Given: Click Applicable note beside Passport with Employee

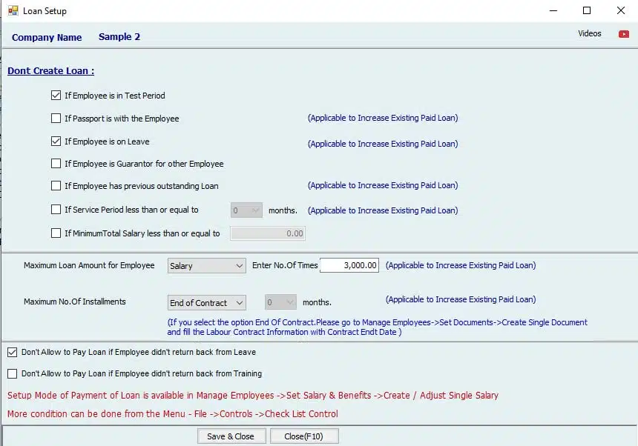Looking at the screenshot, I should [383, 118].
